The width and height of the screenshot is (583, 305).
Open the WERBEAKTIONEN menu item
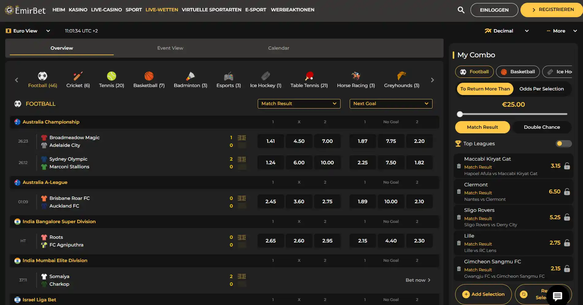pyautogui.click(x=292, y=10)
